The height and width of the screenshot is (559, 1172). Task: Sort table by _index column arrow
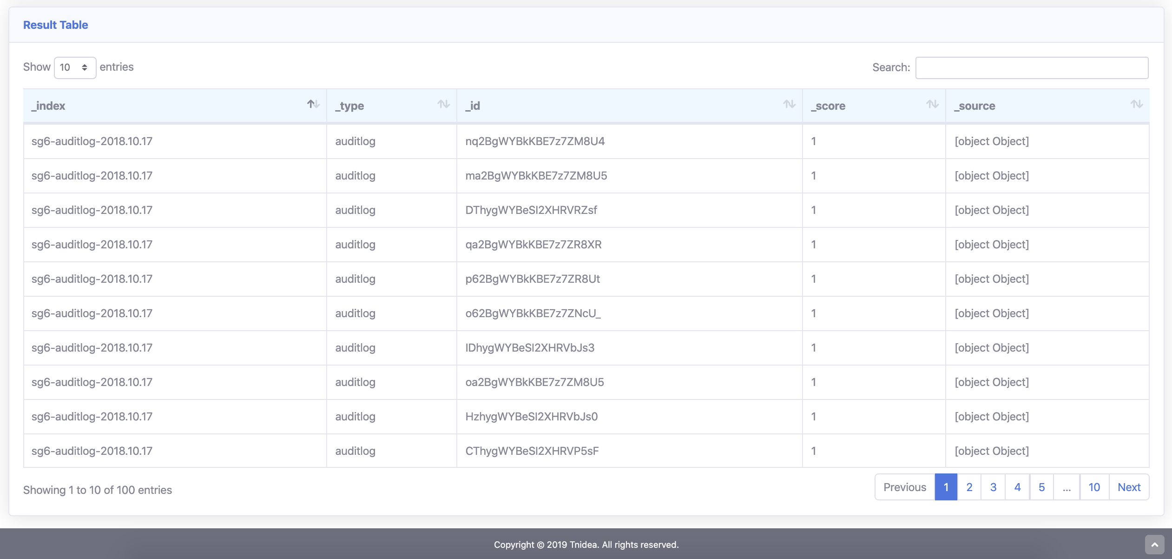[x=313, y=104]
